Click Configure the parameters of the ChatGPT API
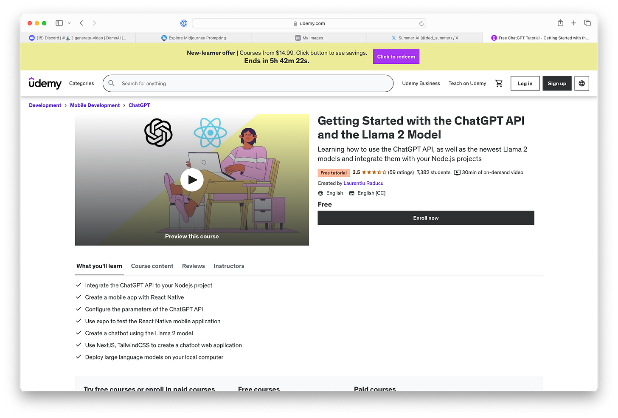The height and width of the screenshot is (418, 618). point(144,309)
